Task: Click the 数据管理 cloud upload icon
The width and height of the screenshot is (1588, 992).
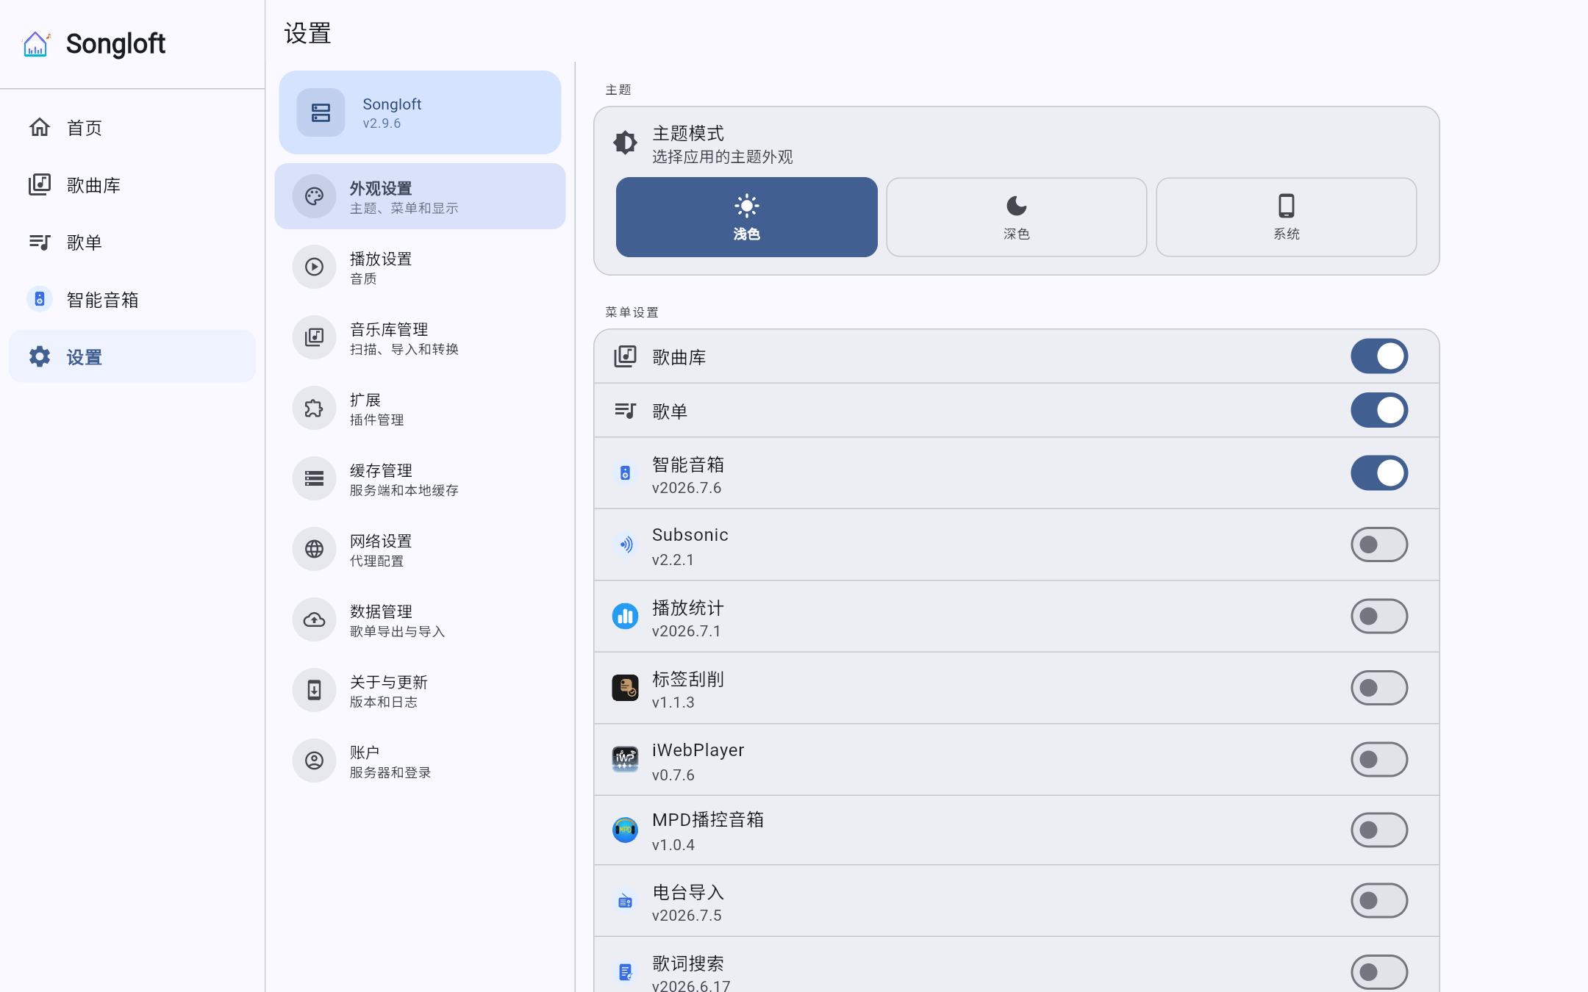Action: (314, 619)
